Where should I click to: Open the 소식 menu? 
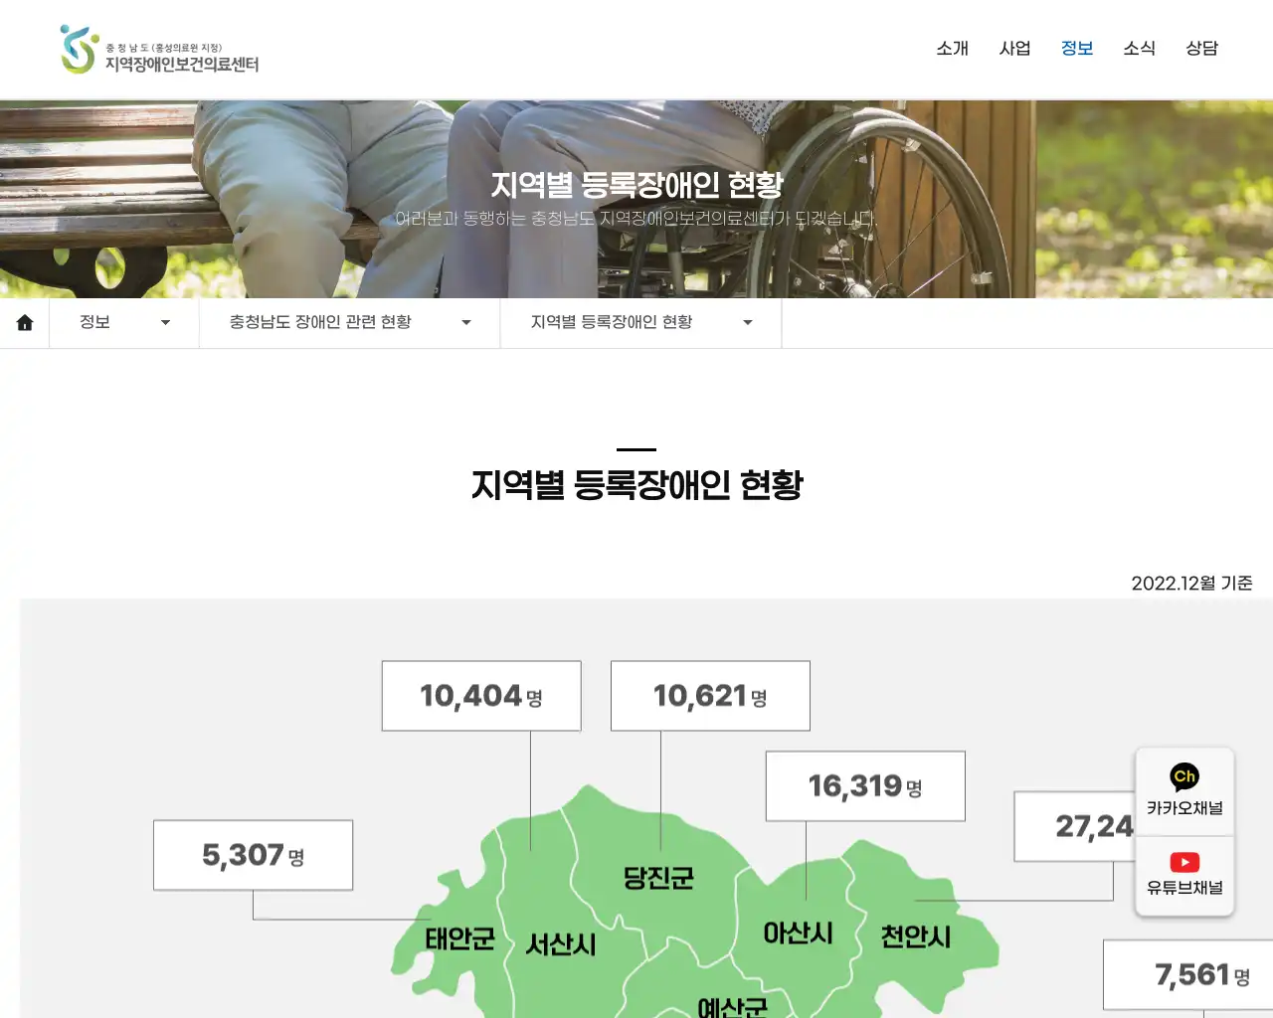[x=1140, y=48]
